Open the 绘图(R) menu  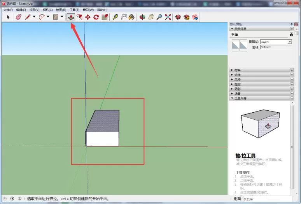(61, 10)
